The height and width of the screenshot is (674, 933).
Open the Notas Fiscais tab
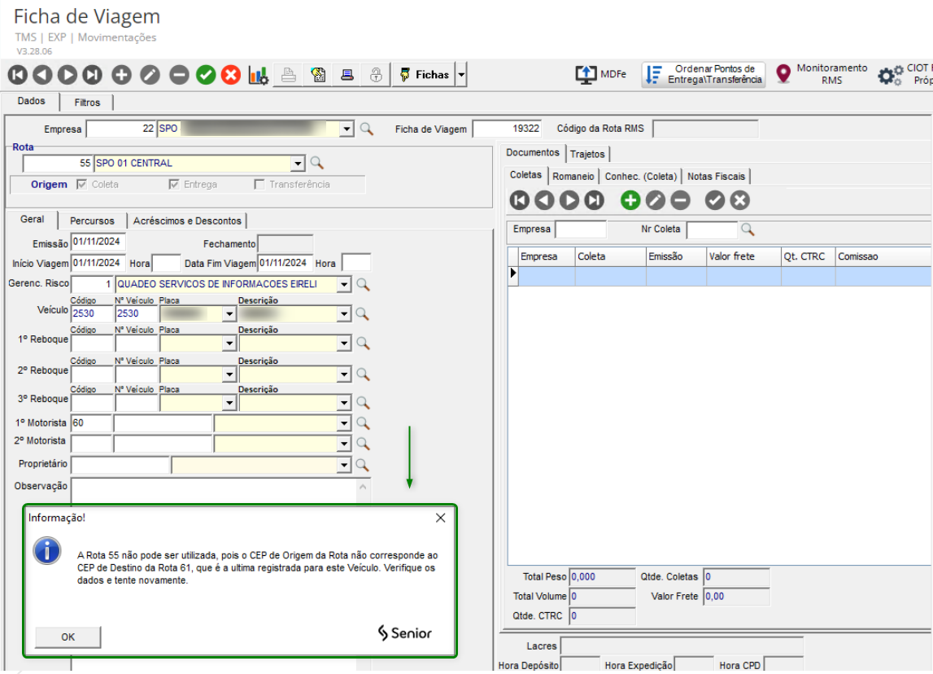coord(716,176)
